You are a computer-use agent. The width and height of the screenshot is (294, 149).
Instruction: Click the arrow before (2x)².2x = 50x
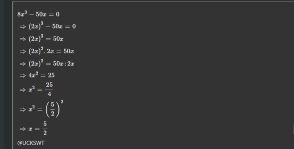[23, 51]
